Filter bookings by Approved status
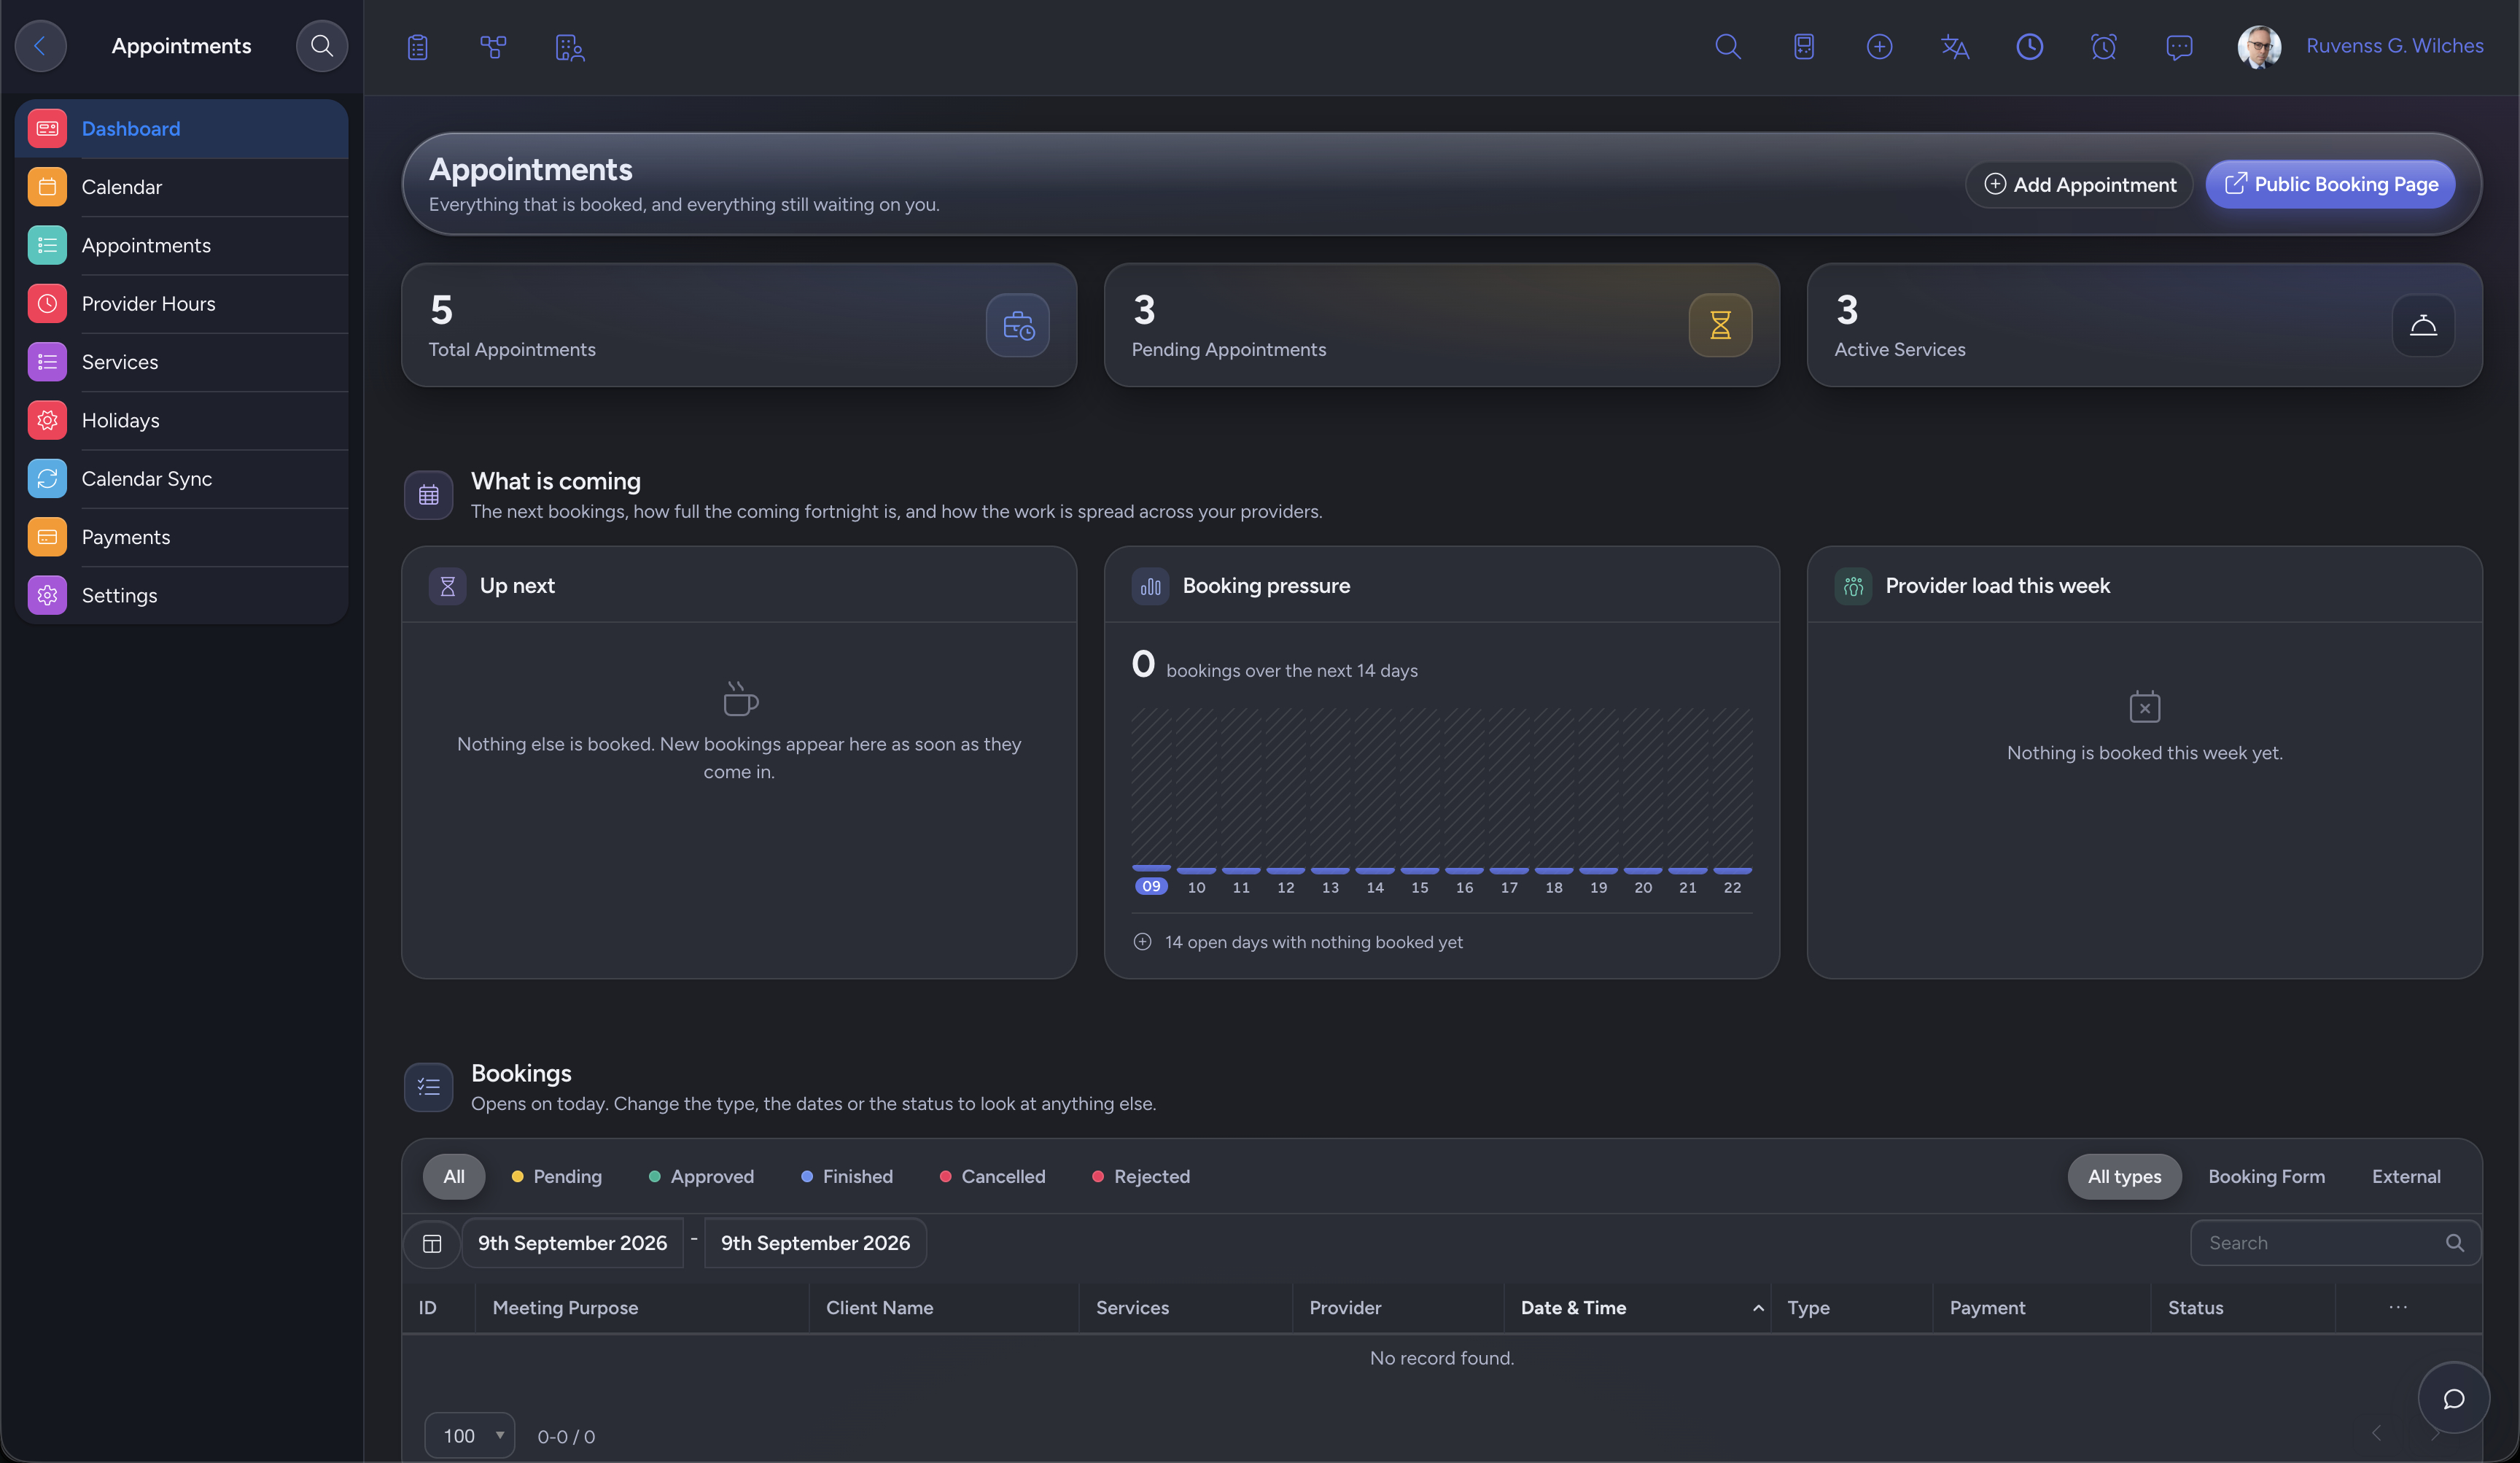Screen dimensions: 2520x1463 702,1176
